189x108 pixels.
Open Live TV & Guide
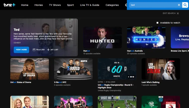tap(89, 5)
